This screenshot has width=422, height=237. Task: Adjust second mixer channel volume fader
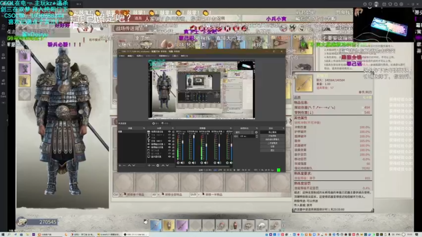tap(194, 136)
